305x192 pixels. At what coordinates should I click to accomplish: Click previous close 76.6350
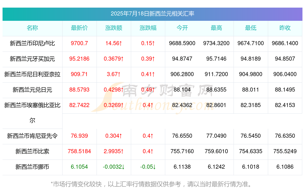(285, 136)
